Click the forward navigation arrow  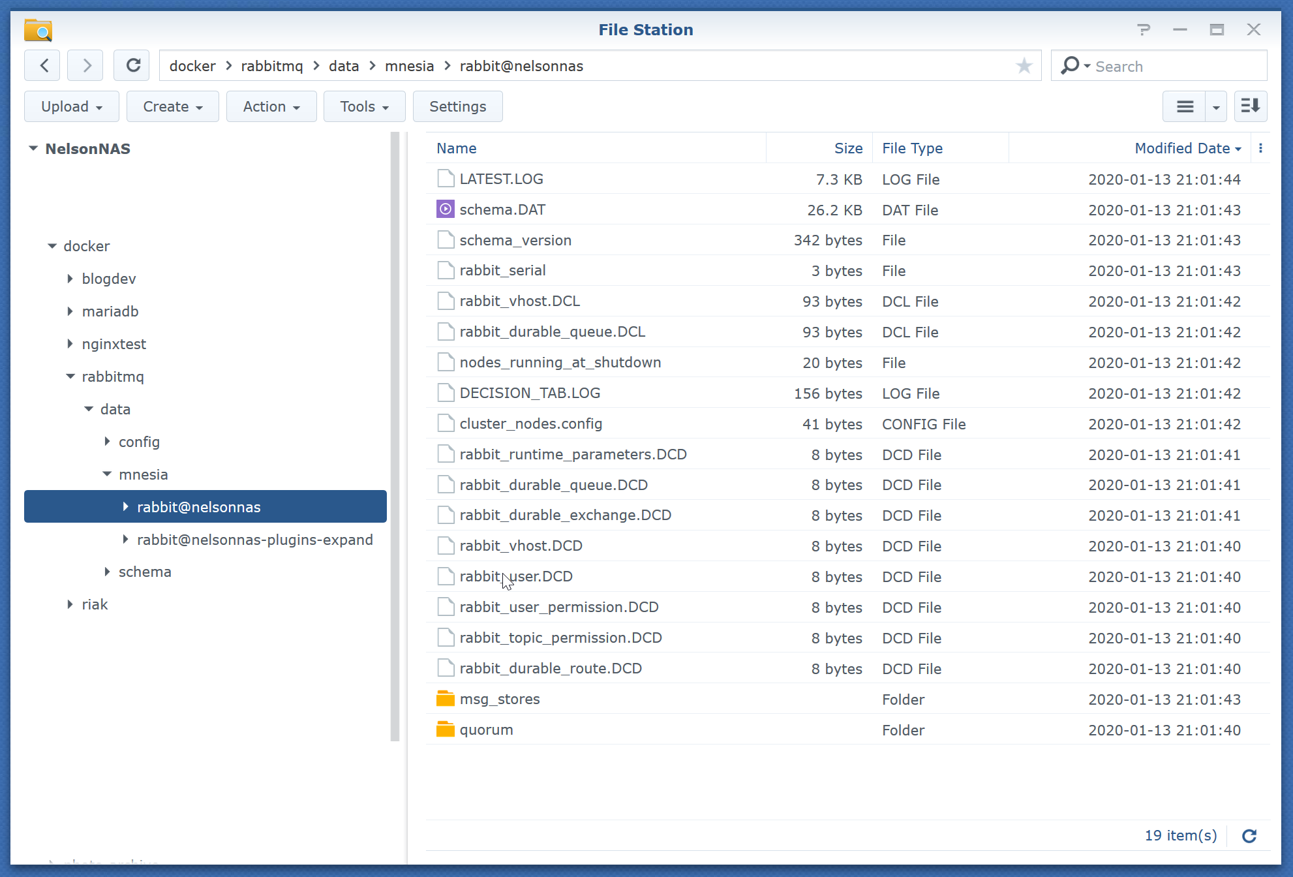click(x=86, y=66)
